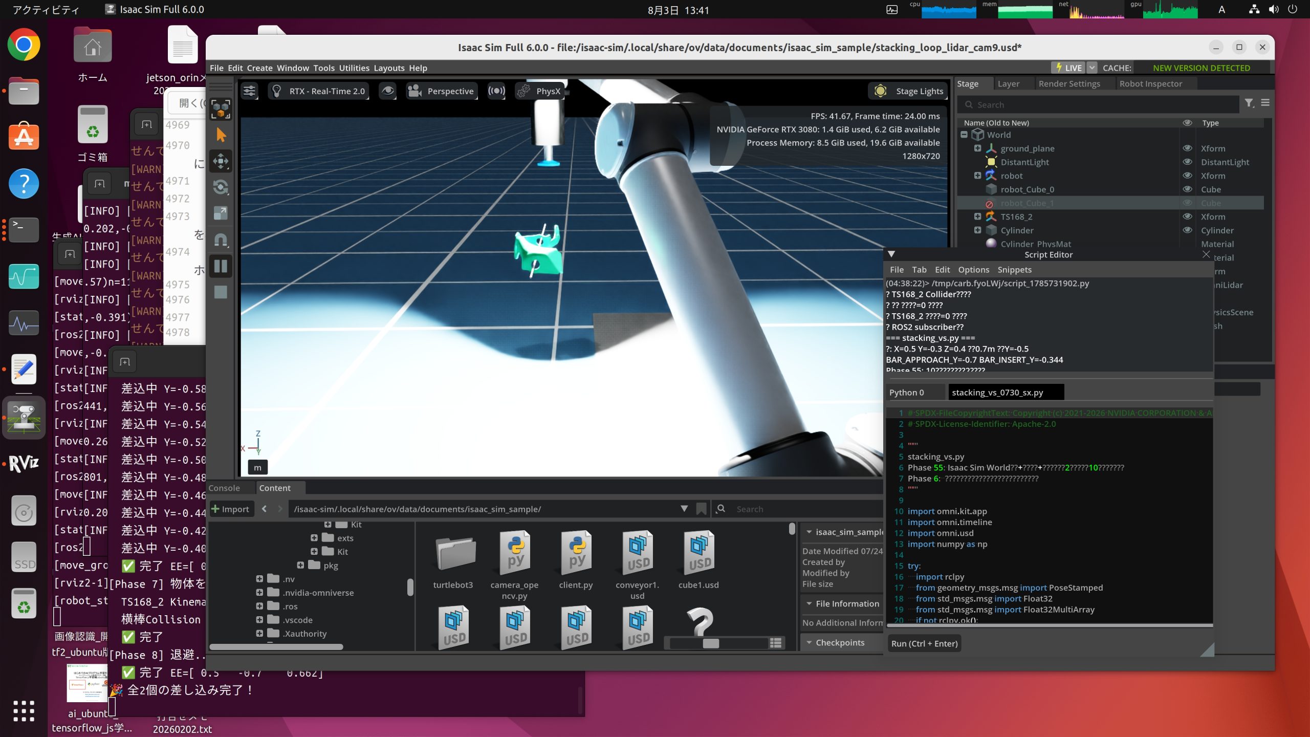The height and width of the screenshot is (737, 1310).
Task: Pause the simulation
Action: coord(221,266)
